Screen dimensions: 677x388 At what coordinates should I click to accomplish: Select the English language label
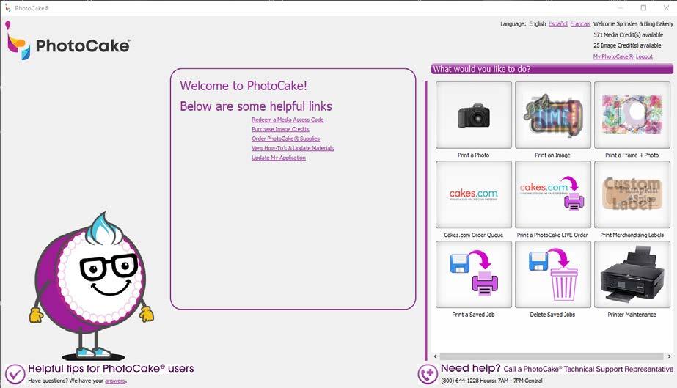(538, 23)
